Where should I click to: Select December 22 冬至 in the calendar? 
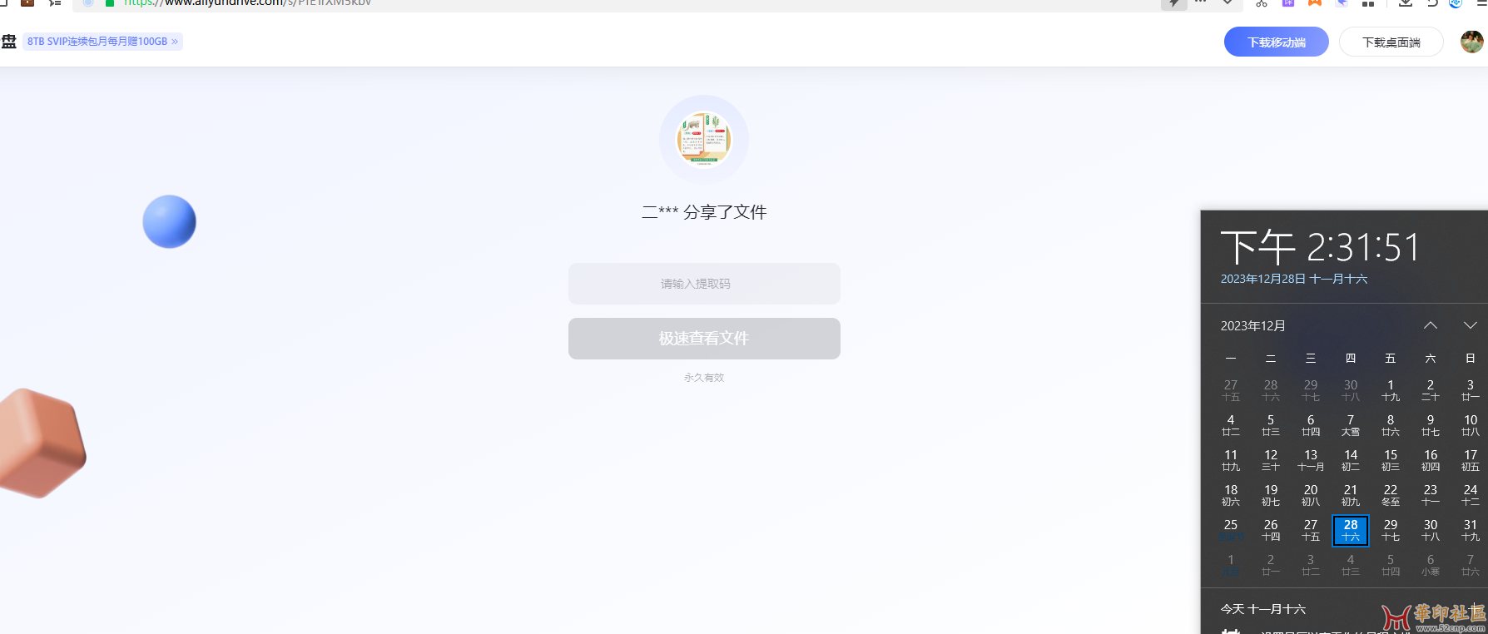click(x=1390, y=495)
